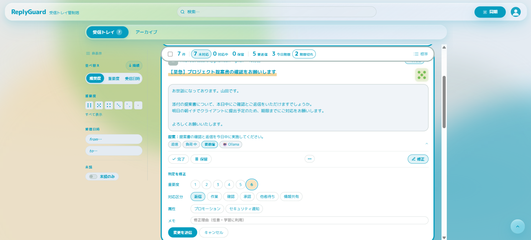This screenshot has width=531, height=240.
Task: Click the scroll-to-top floating button
Action: 517,226
